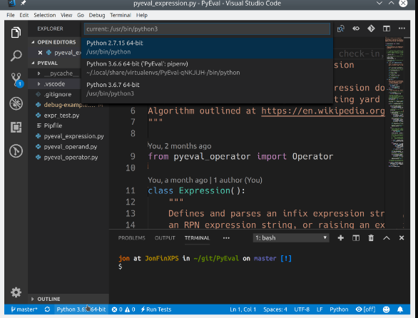Viewport: 418px width, 318px height.
Task: Select Python 2.7.15 64-bit interpreter
Action: pyautogui.click(x=207, y=48)
